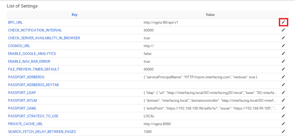Click the FILE_PREVIEW_TIMER_DEFAULT key link
The height and width of the screenshot is (137, 295).
coord(34,69)
